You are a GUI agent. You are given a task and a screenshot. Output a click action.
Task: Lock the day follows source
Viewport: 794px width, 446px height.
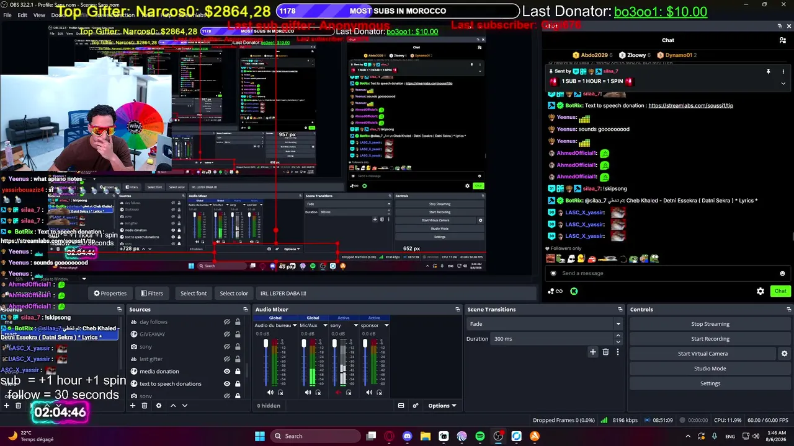point(238,322)
